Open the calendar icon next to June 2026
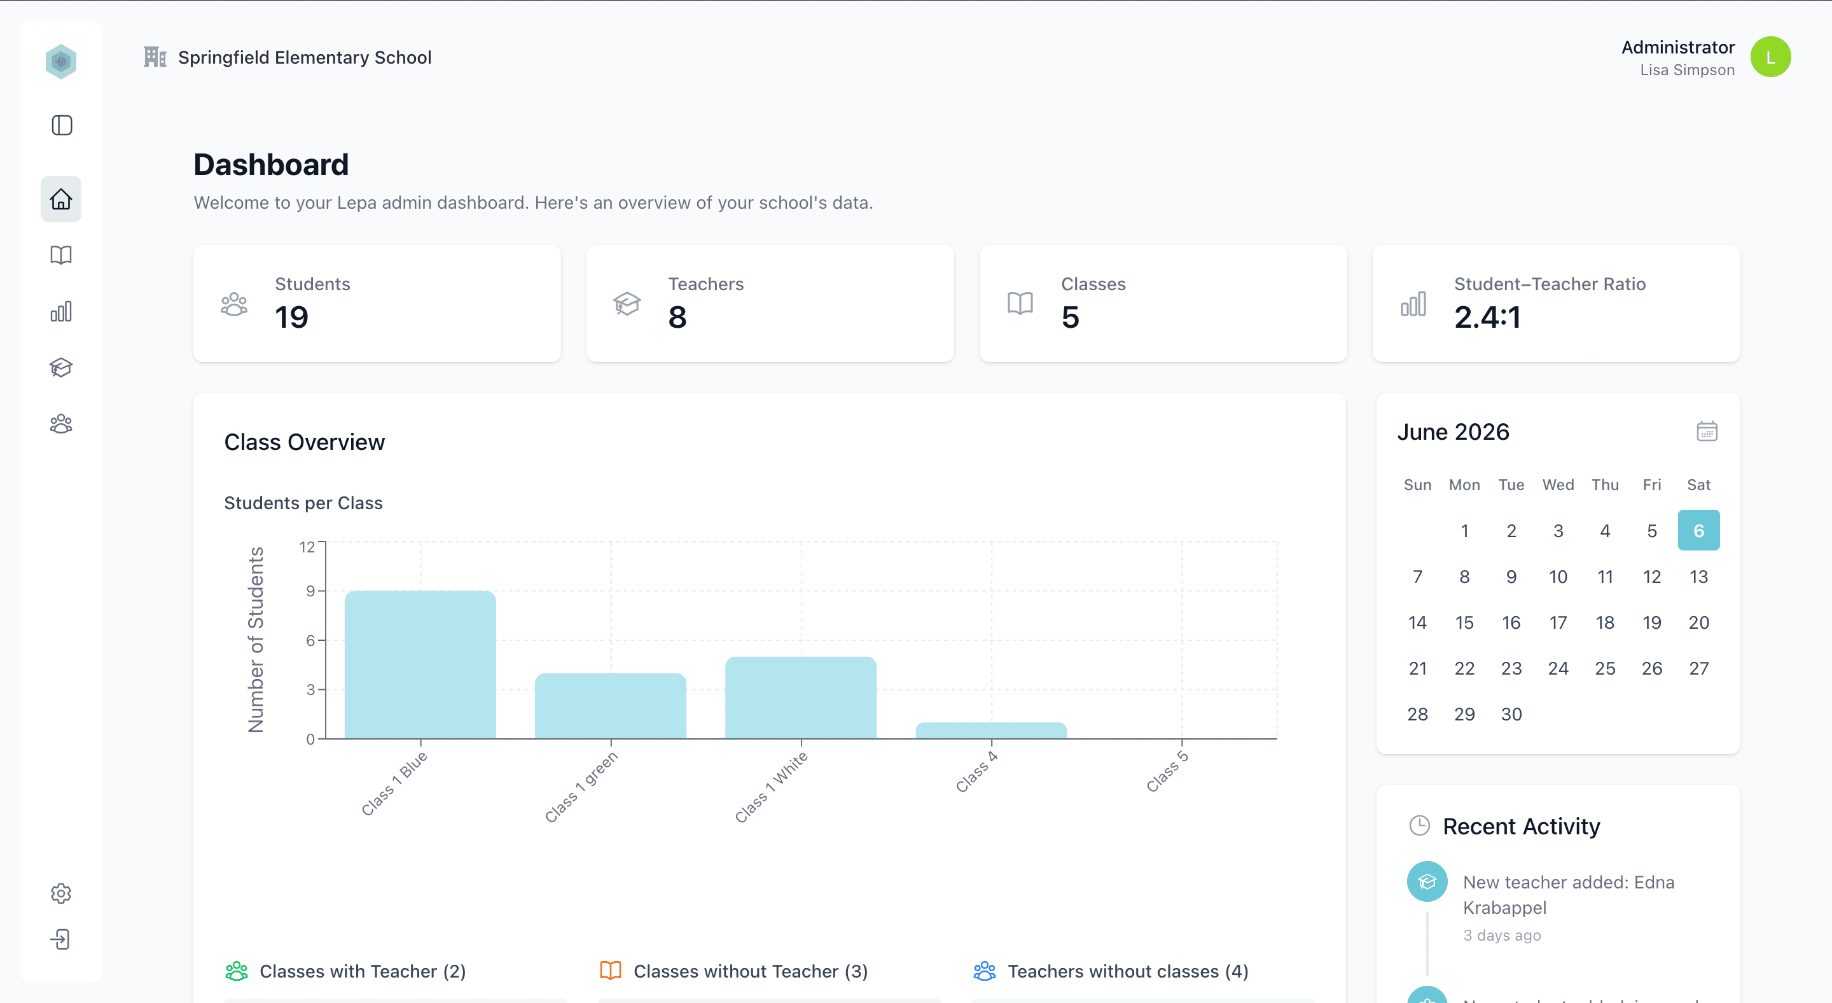The width and height of the screenshot is (1832, 1003). click(x=1707, y=431)
